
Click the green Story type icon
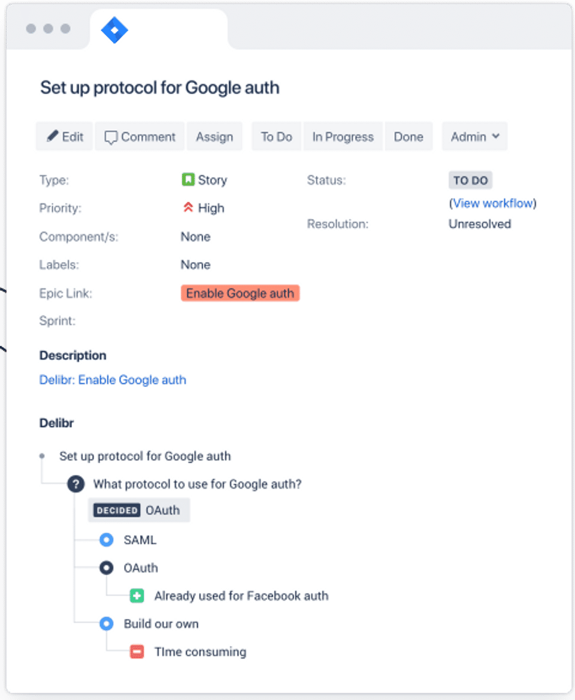tap(188, 179)
